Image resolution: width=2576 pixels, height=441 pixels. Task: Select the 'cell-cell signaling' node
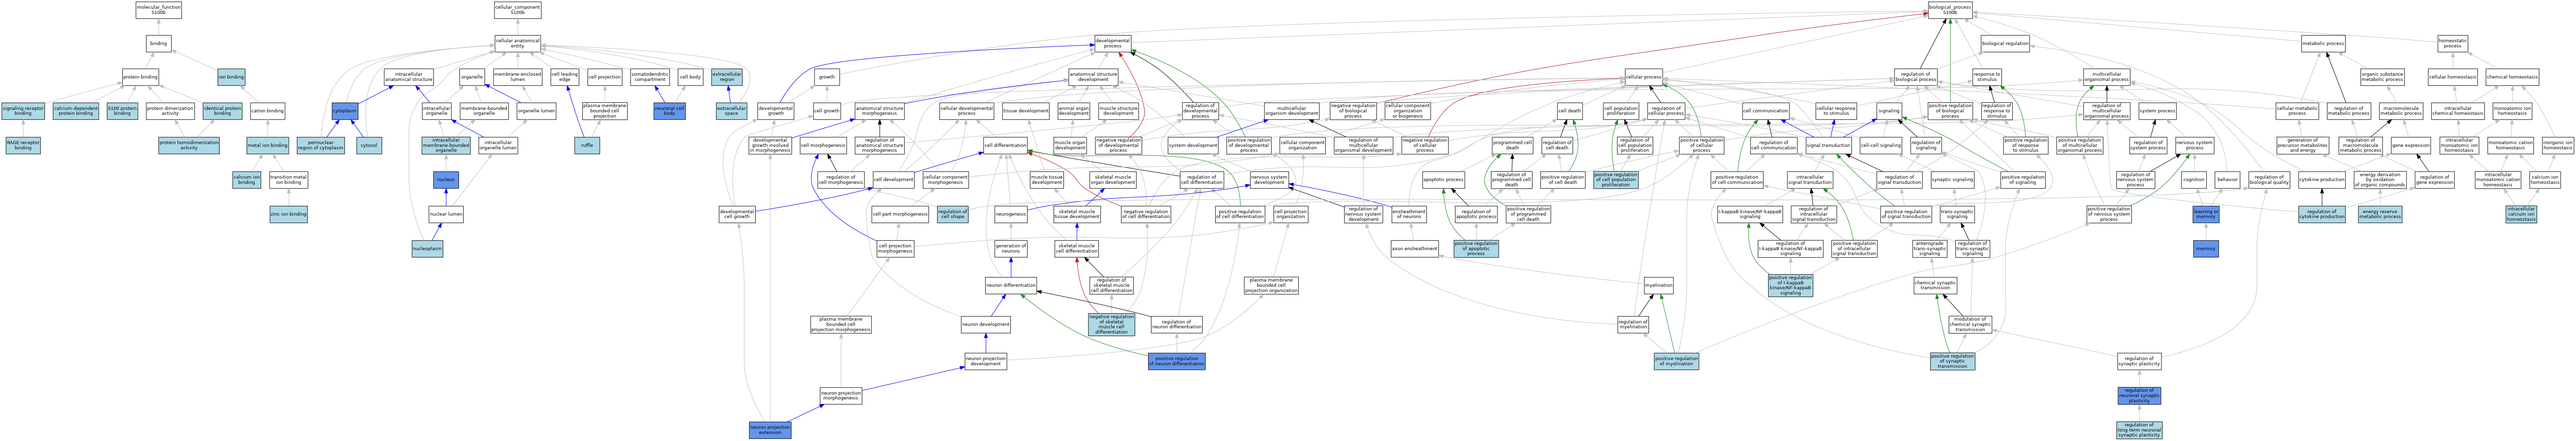click(x=1881, y=146)
